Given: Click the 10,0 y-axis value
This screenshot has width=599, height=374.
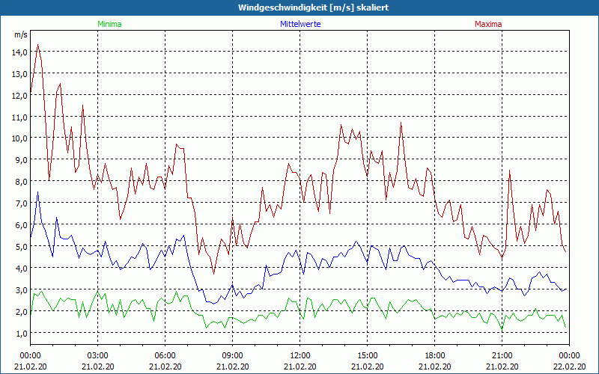Looking at the screenshot, I should [19, 138].
